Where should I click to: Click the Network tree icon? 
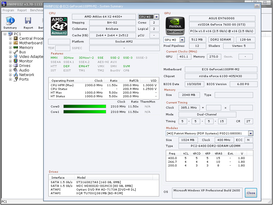(x=16, y=75)
